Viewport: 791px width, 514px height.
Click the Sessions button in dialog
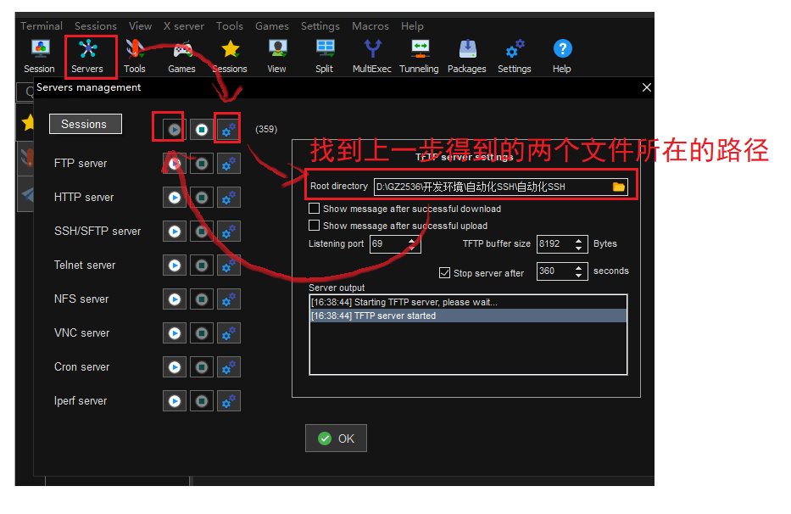[x=86, y=124]
